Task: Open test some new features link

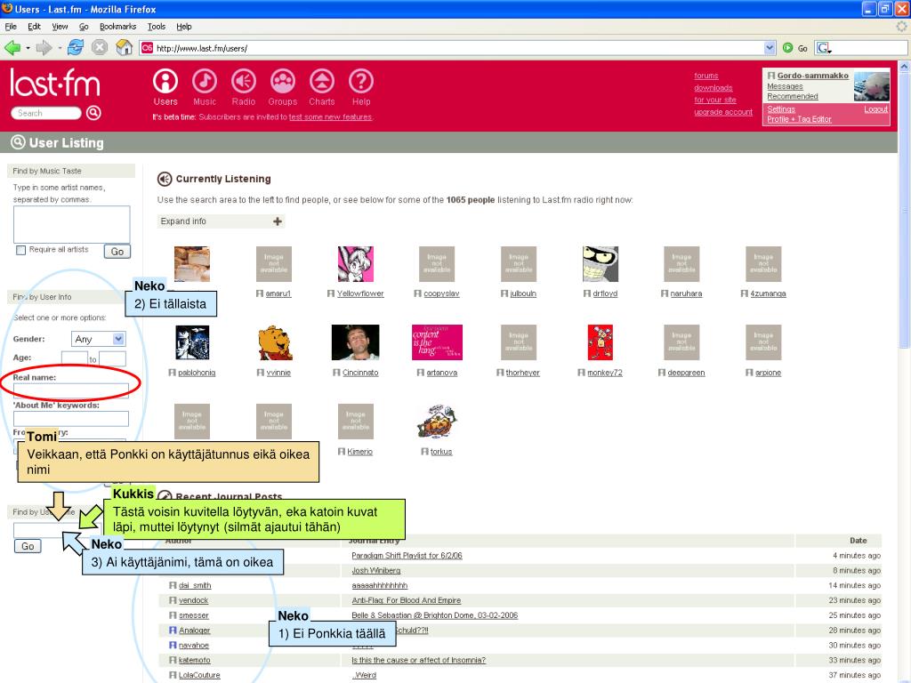Action: click(330, 117)
